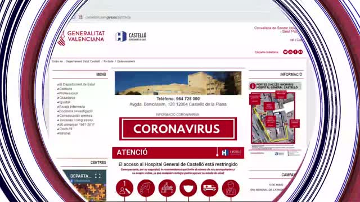Image resolution: width=360 pixels, height=202 pixels.
Task: Click the Generalitat Valenciana logo
Action: pos(81,38)
